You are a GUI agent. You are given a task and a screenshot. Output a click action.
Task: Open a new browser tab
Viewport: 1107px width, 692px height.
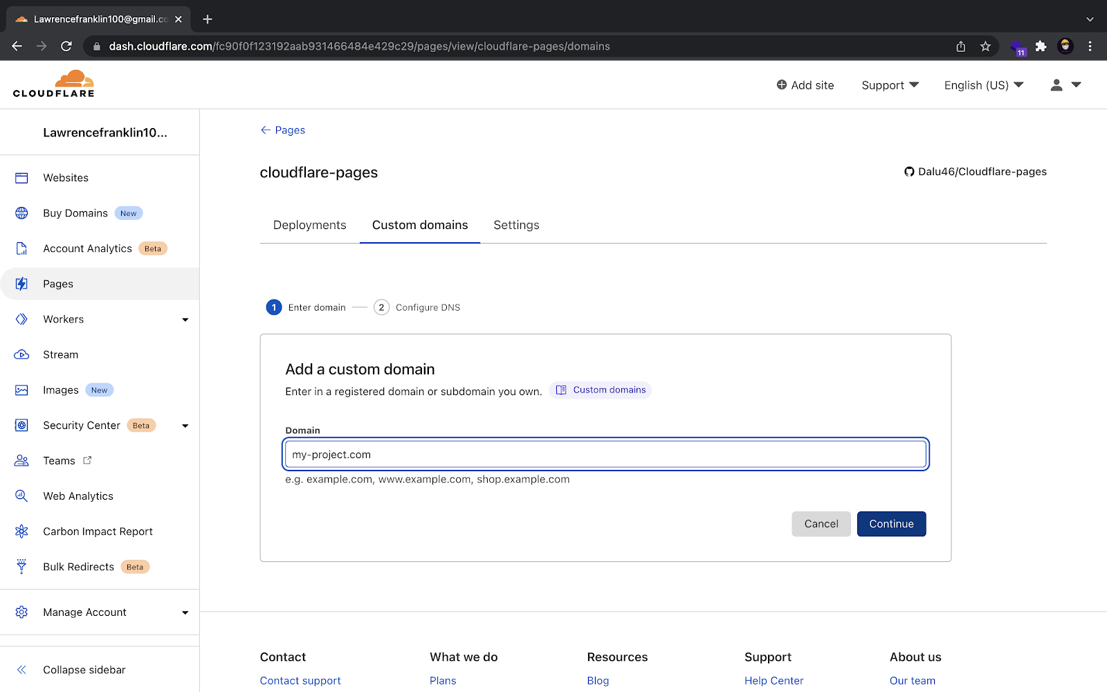tap(208, 19)
